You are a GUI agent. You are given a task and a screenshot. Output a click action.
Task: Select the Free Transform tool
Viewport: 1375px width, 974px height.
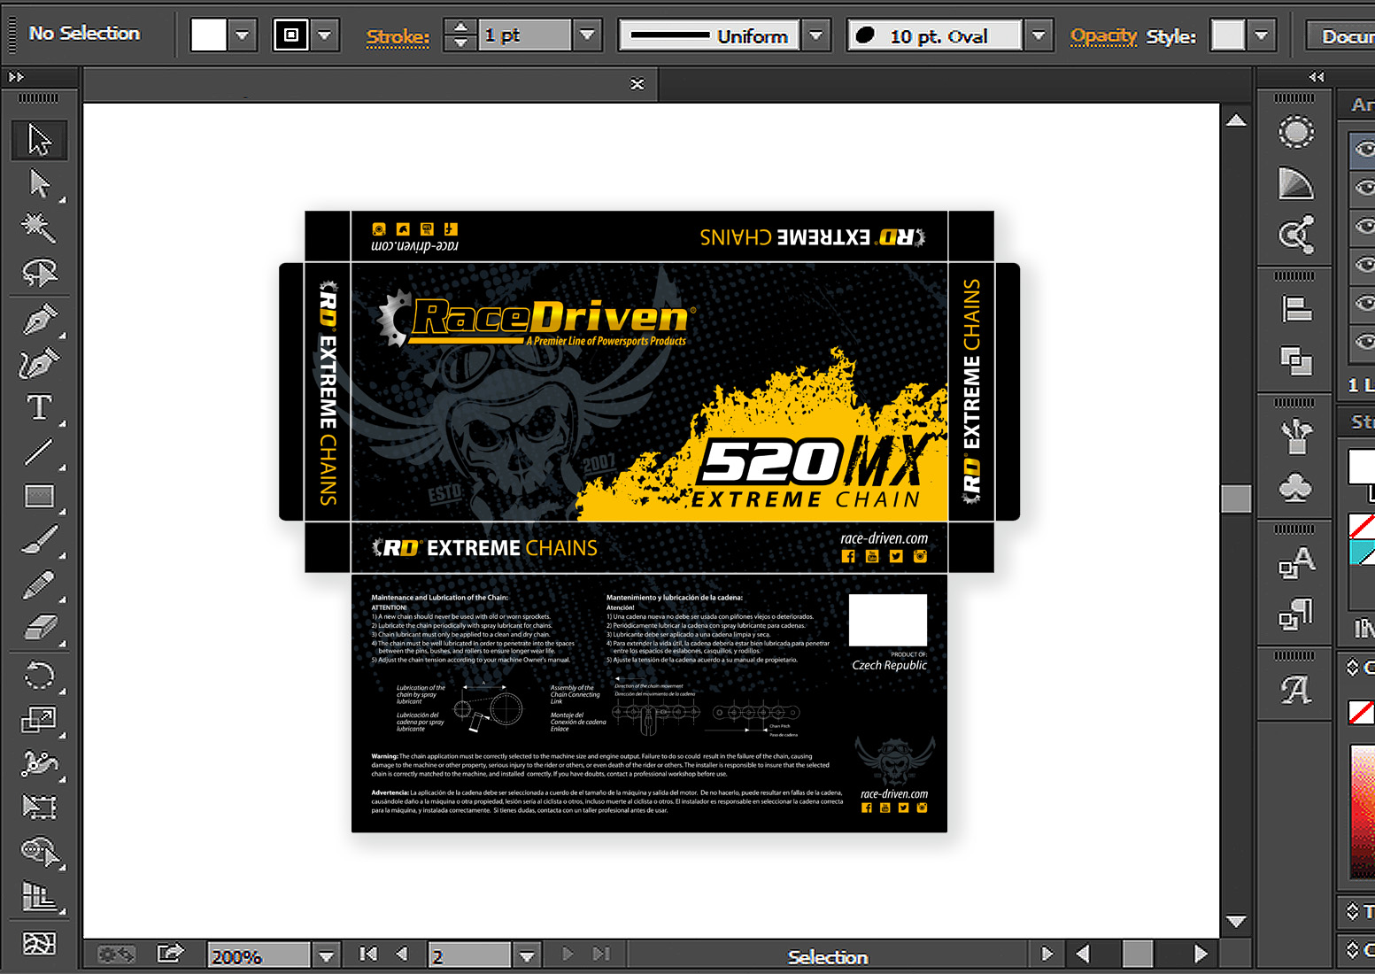[x=39, y=807]
